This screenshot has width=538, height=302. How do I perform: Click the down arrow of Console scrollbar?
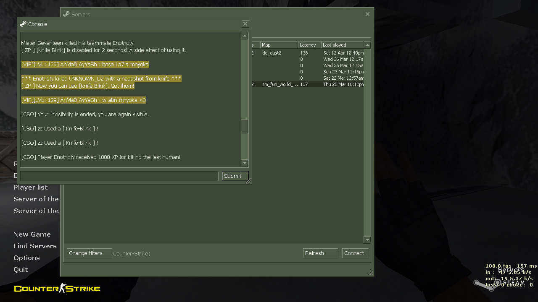tap(244, 163)
